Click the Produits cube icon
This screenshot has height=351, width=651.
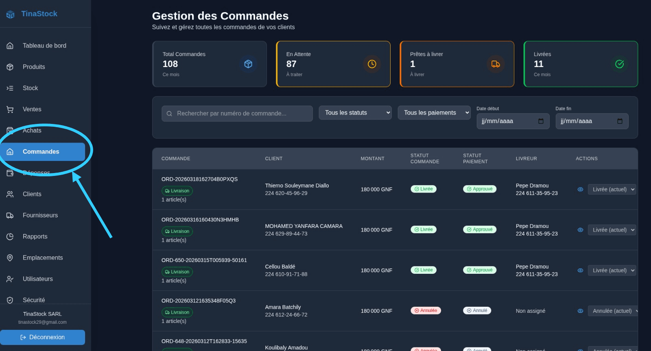(x=10, y=67)
